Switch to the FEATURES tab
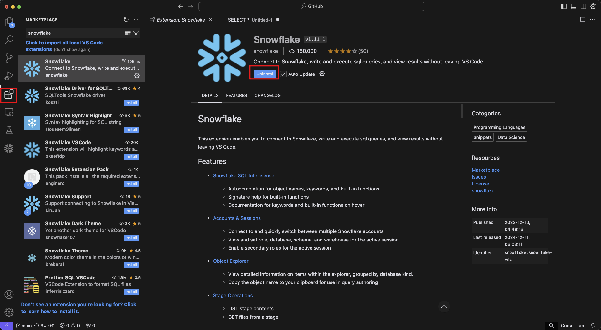601x330 pixels. (236, 95)
